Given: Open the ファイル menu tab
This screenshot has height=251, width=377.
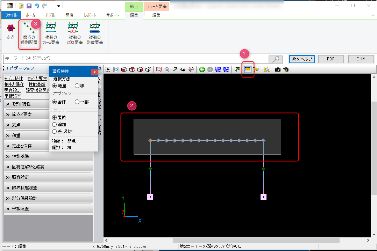Looking at the screenshot, I should (x=11, y=15).
